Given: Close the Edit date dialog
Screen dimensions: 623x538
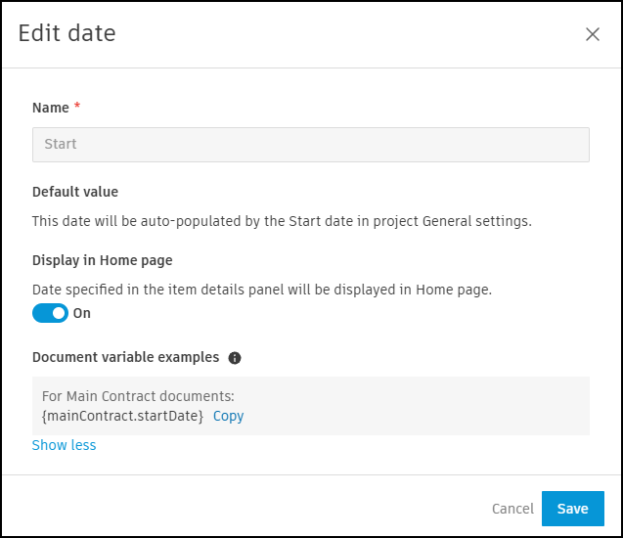Looking at the screenshot, I should coord(592,34).
